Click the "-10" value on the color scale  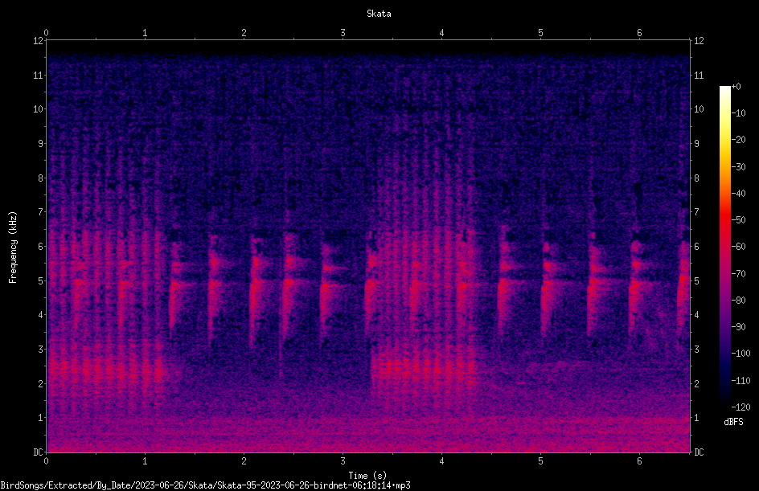(x=738, y=113)
